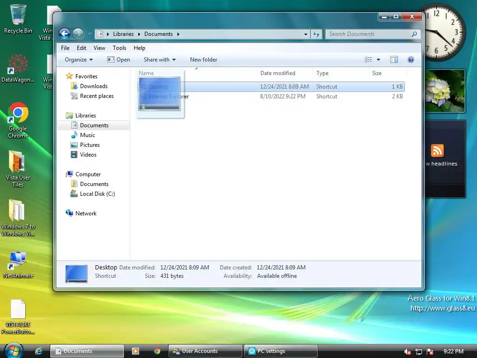Image resolution: width=477 pixels, height=358 pixels.
Task: Open the recent pages dropdown beside Forward
Action: (90, 34)
